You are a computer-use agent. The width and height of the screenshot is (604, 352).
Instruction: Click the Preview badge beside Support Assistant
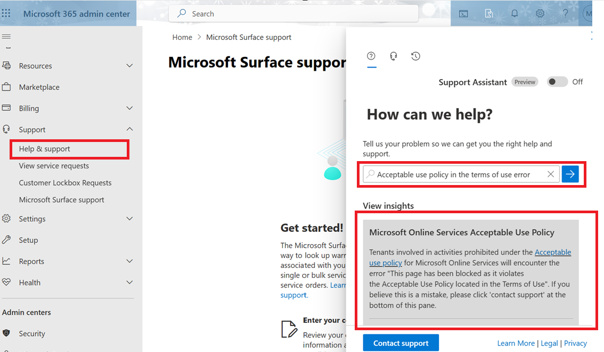tap(525, 82)
